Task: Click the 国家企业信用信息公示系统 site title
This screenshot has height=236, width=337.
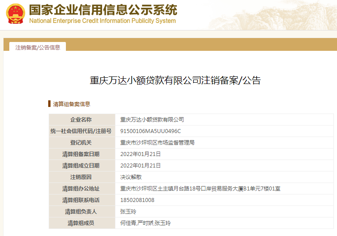Action: (103, 10)
